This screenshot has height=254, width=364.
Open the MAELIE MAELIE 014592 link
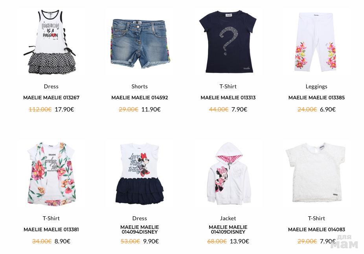coord(140,98)
